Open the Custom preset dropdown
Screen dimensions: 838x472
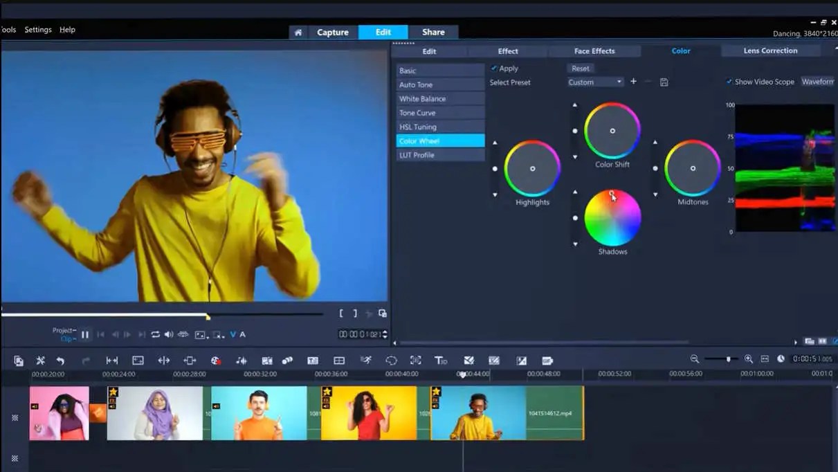tap(594, 82)
